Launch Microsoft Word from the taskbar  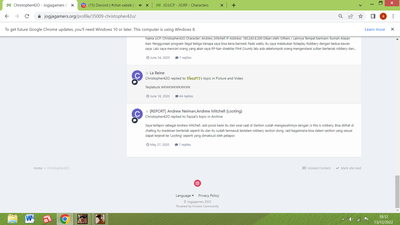tap(30, 219)
